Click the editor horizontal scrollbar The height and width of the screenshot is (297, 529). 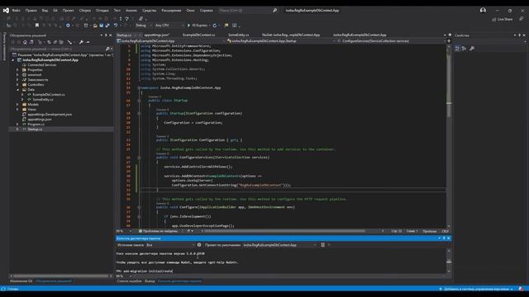coord(285,231)
